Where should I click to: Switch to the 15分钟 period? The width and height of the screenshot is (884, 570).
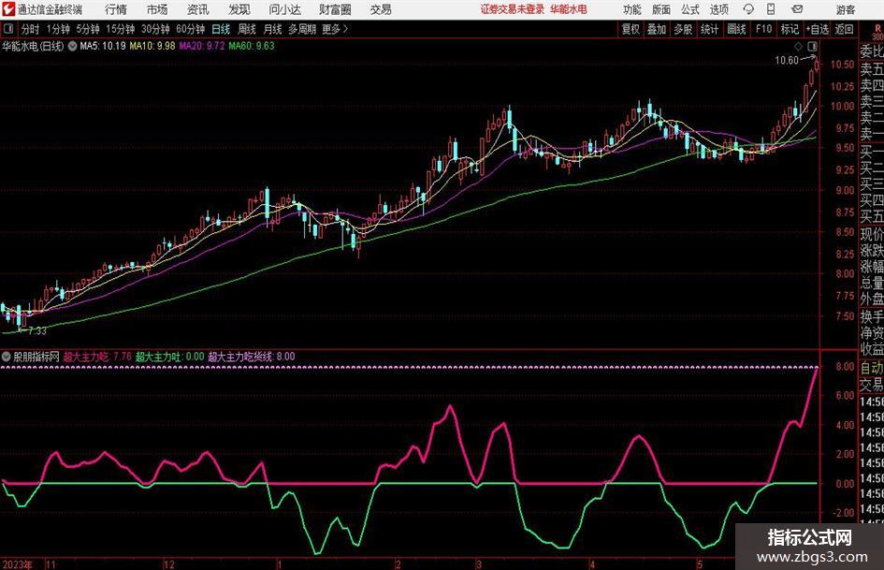click(x=120, y=29)
